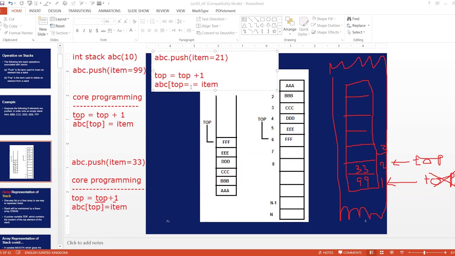Open the DESIGN ribbon tab

click(x=54, y=11)
